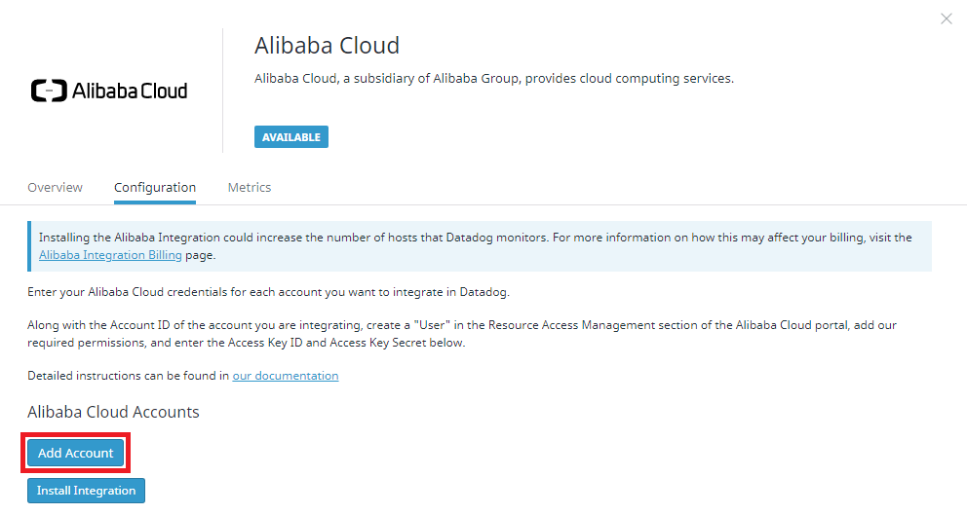Follow the "our documentation" link
This screenshot has height=514, width=967.
(285, 376)
